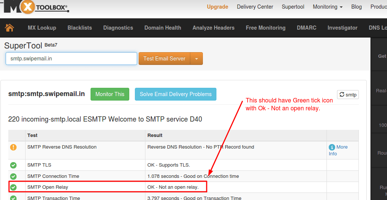Select MX Lookup tab
Viewport: 387px width, 200px height.
[42, 28]
